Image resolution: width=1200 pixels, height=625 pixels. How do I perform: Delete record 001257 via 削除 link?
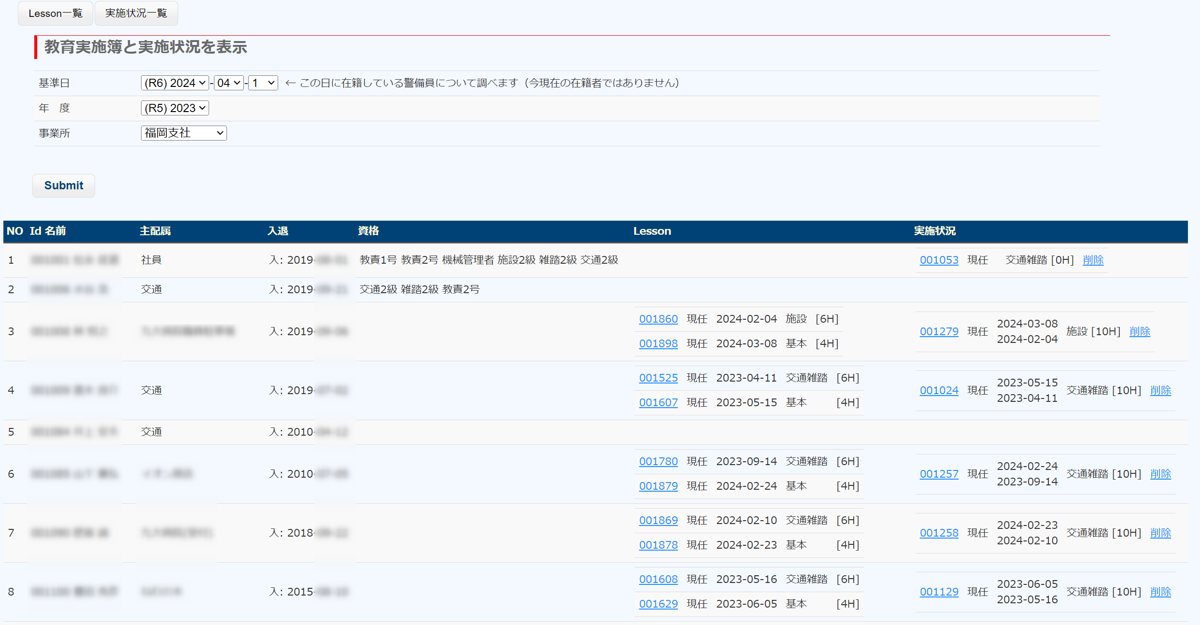click(1160, 474)
